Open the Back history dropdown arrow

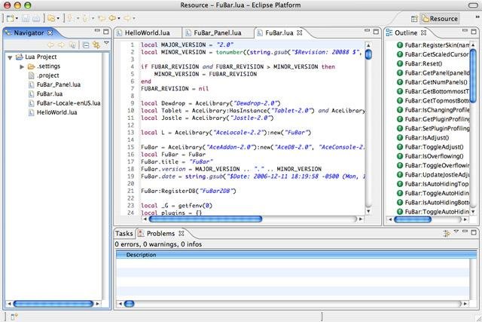pos(119,18)
